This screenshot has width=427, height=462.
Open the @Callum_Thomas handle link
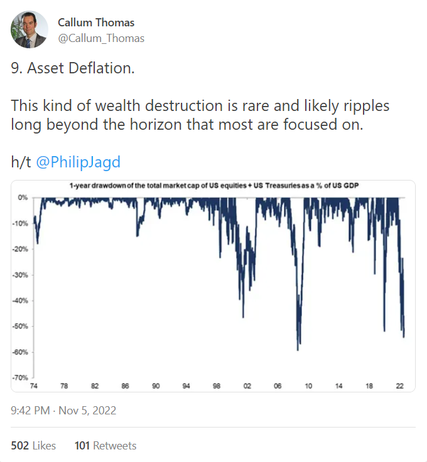pyautogui.click(x=101, y=38)
